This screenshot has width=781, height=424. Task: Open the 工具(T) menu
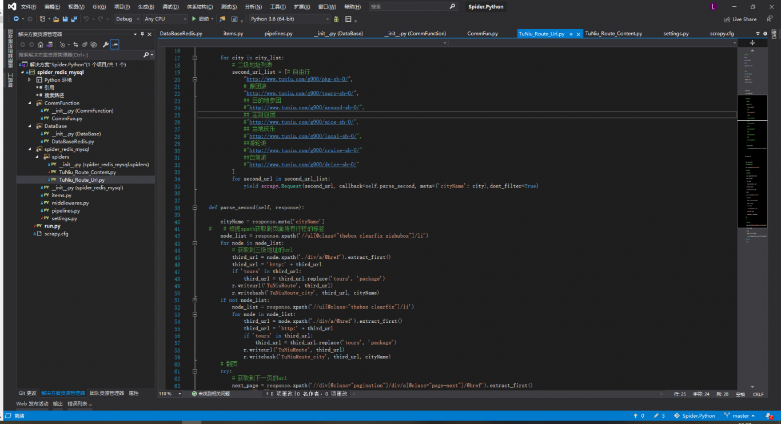(278, 7)
